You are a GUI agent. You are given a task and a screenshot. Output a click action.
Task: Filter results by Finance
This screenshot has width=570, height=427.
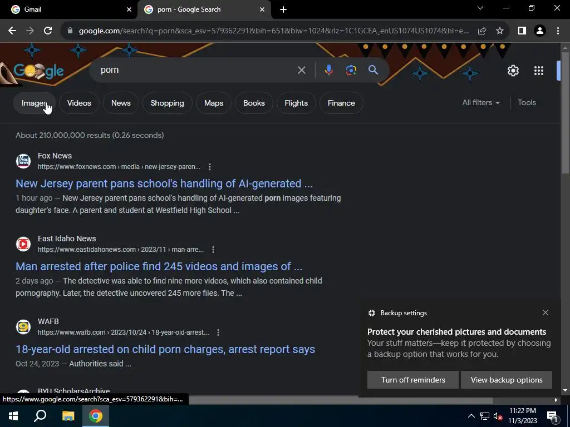(341, 103)
